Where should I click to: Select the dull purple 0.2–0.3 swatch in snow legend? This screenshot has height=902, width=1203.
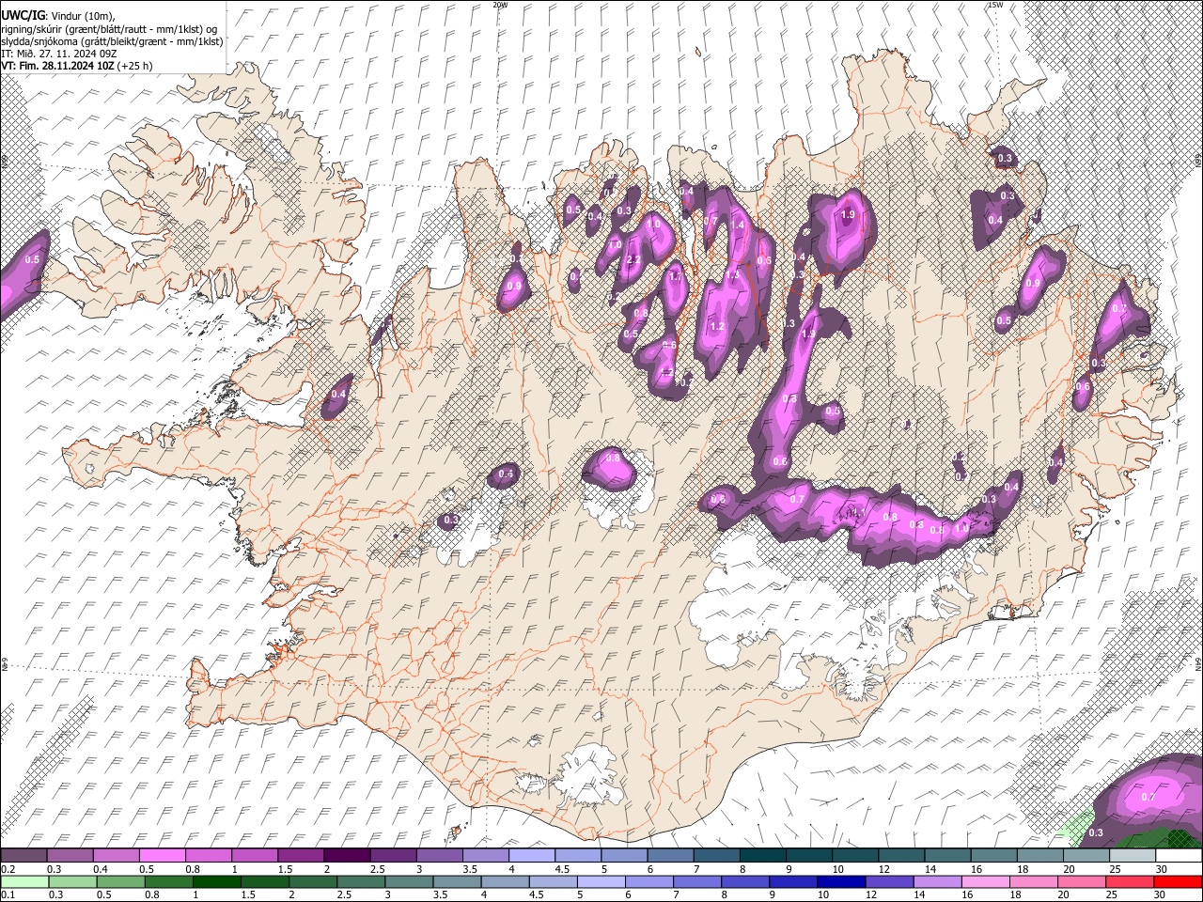pyautogui.click(x=23, y=856)
